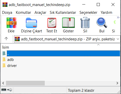Expand hidden toolbar buttons with double chevron
The height and width of the screenshot is (94, 121).
coord(118,18)
